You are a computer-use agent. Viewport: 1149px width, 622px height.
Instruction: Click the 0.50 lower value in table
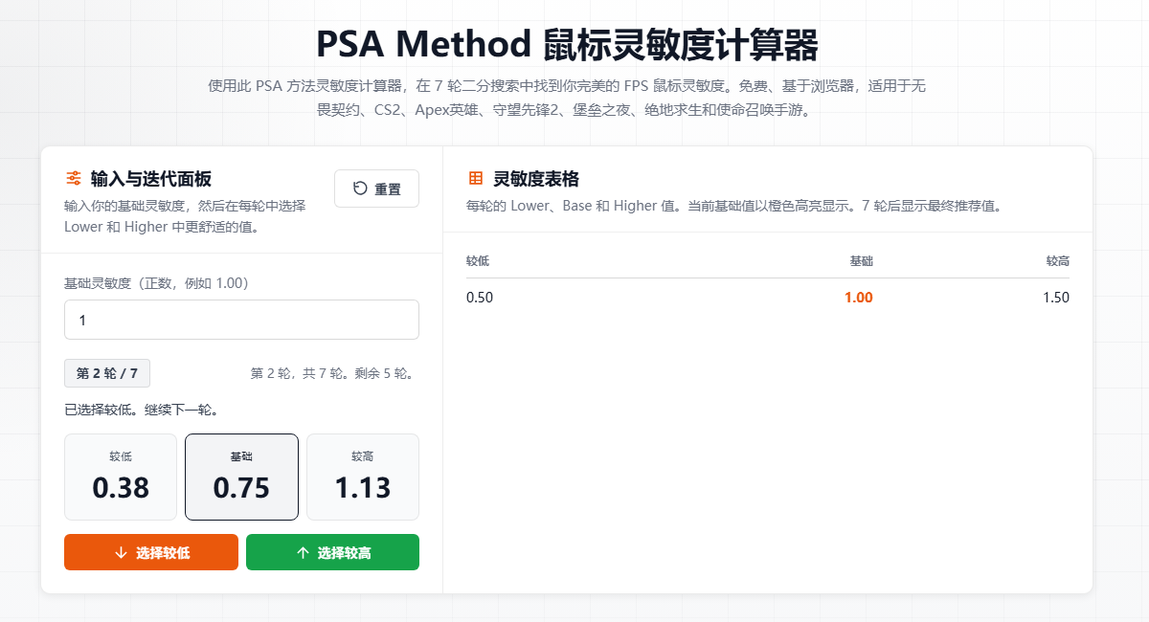pyautogui.click(x=480, y=298)
